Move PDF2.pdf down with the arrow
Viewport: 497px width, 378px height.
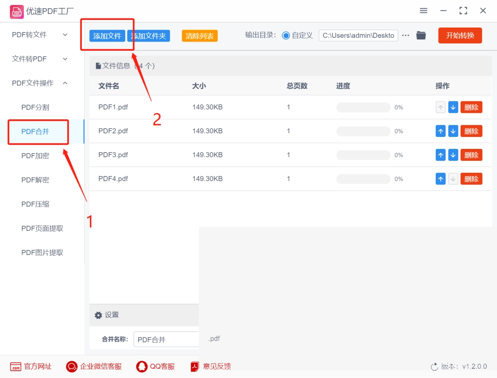click(453, 131)
